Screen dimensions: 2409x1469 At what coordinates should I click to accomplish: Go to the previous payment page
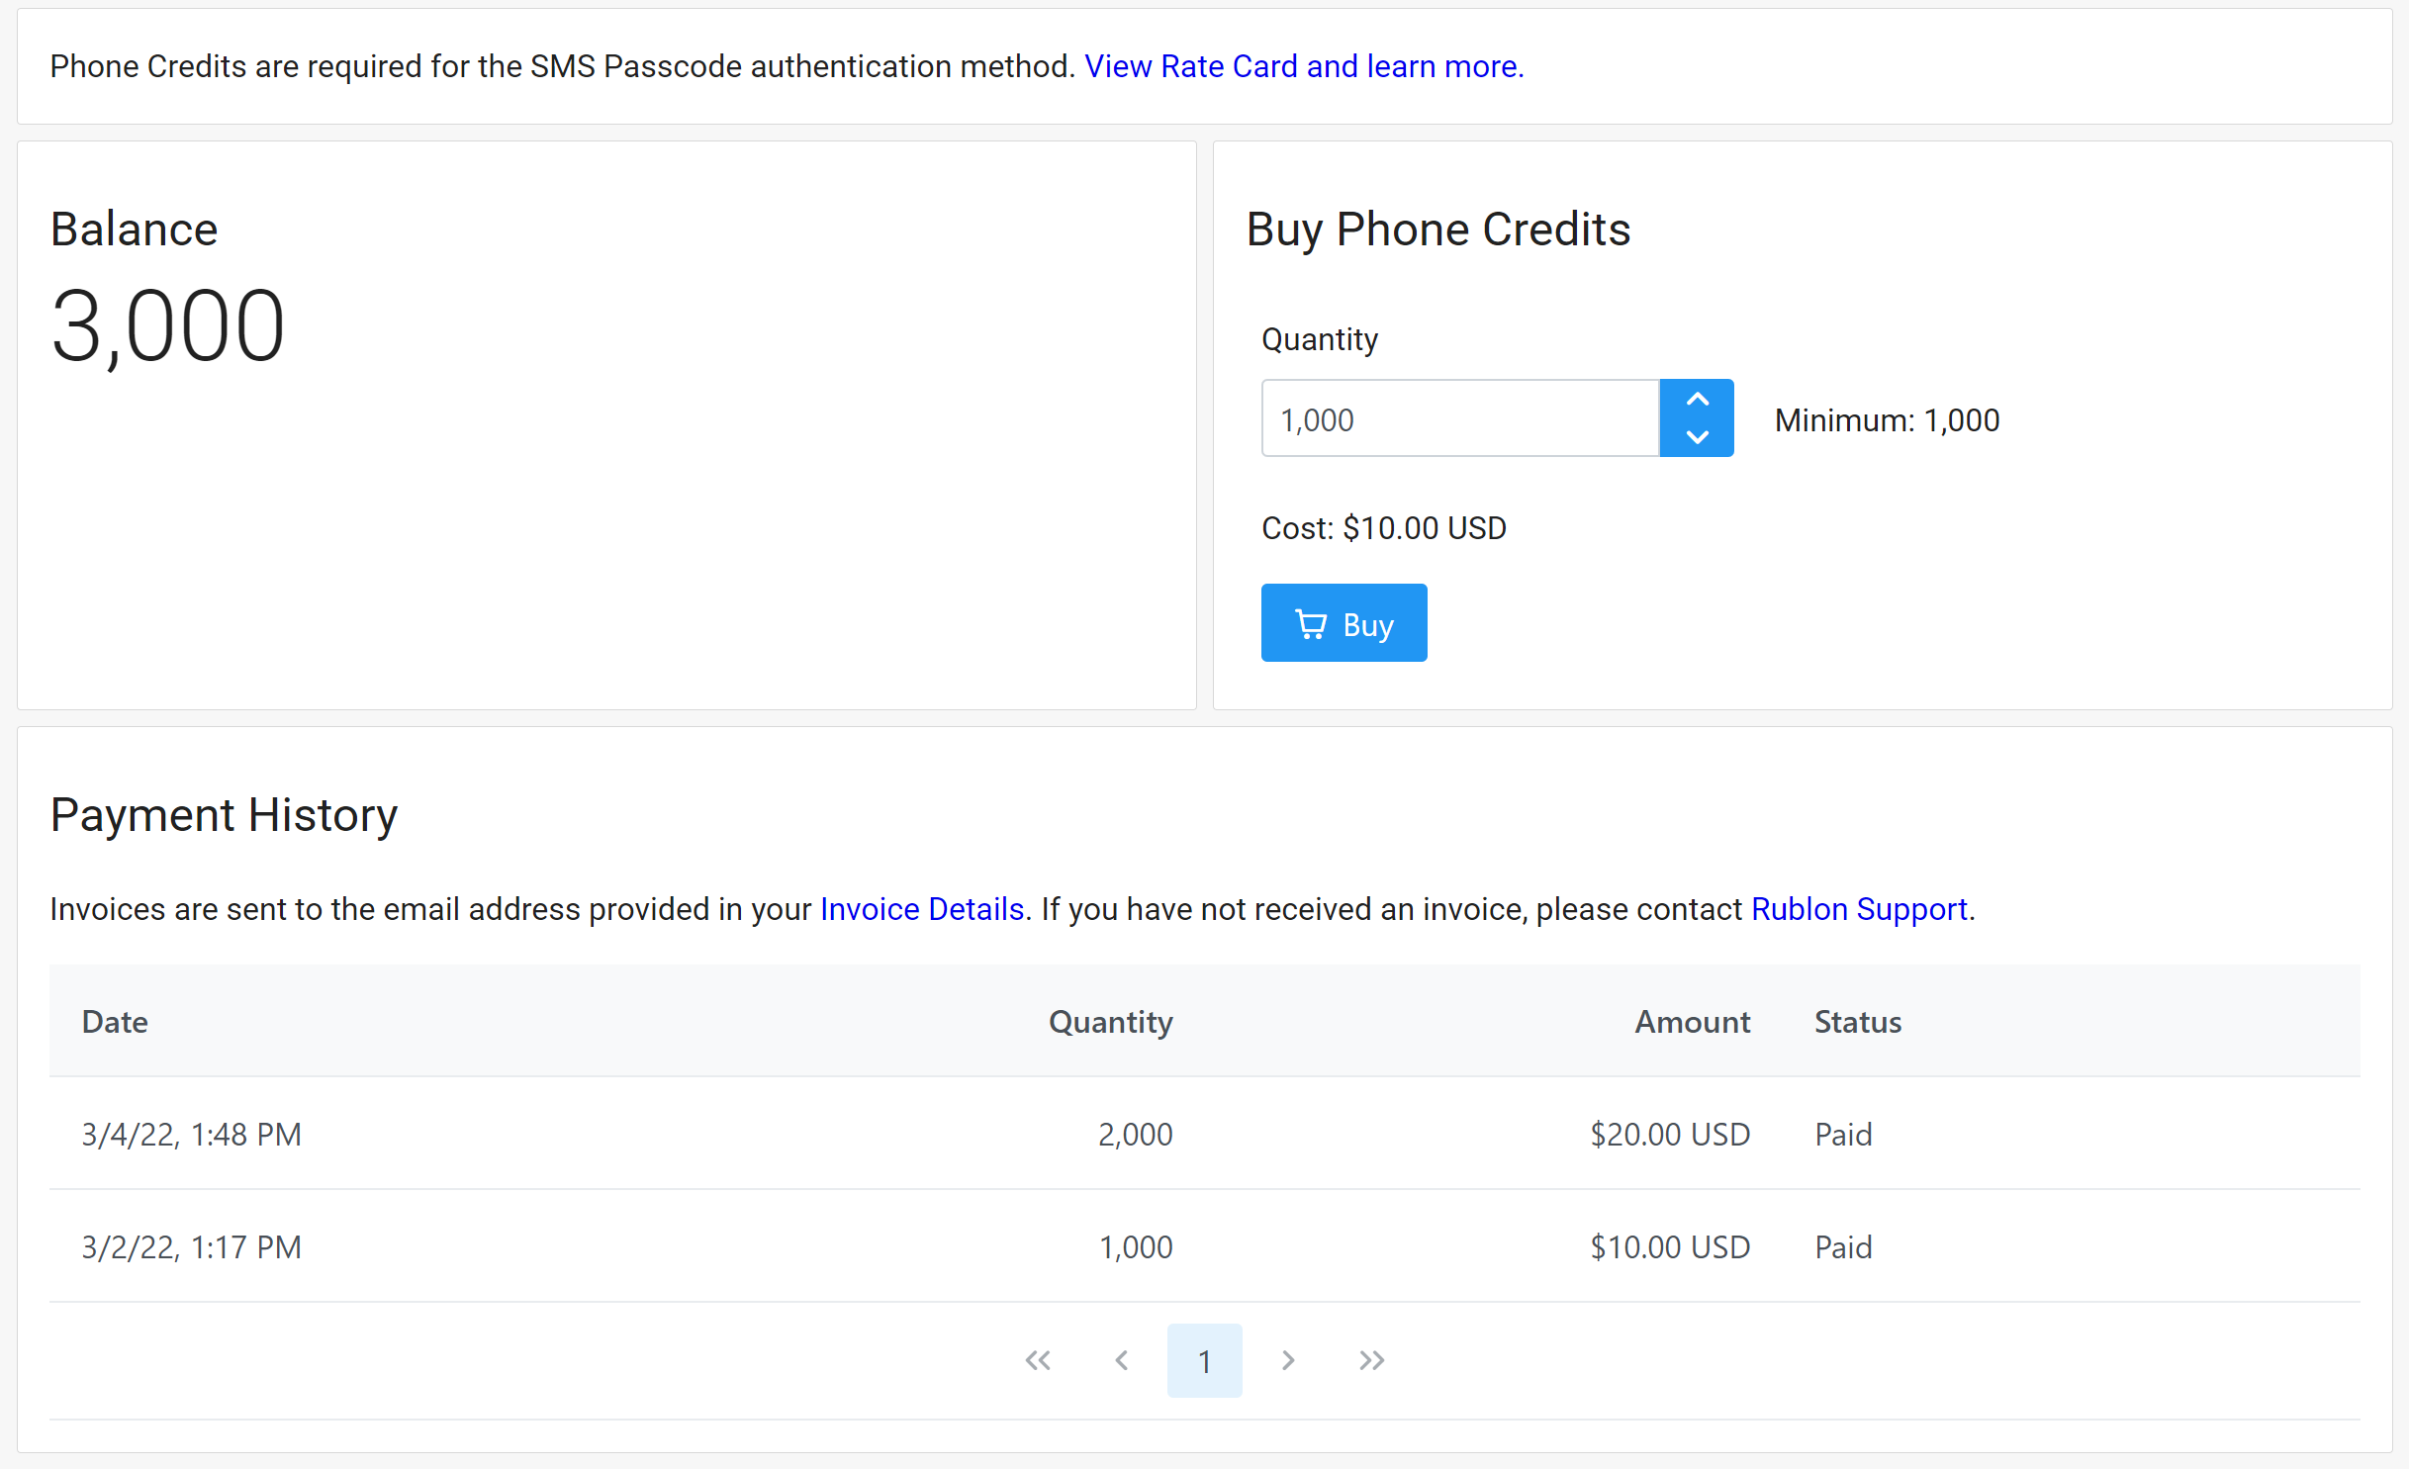[x=1121, y=1360]
